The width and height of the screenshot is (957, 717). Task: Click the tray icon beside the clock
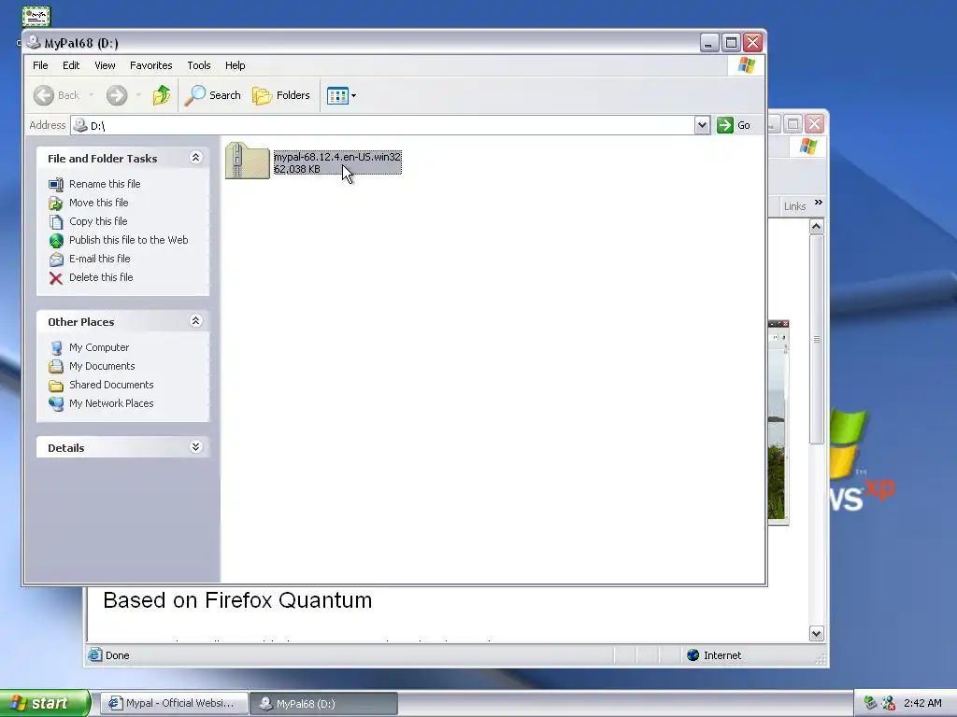[x=889, y=703]
